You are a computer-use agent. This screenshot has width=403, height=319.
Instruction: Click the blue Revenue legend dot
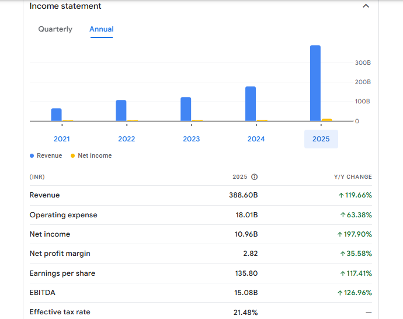click(32, 156)
